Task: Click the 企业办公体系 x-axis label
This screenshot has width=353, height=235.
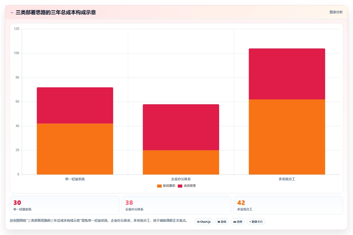Action: point(181,179)
